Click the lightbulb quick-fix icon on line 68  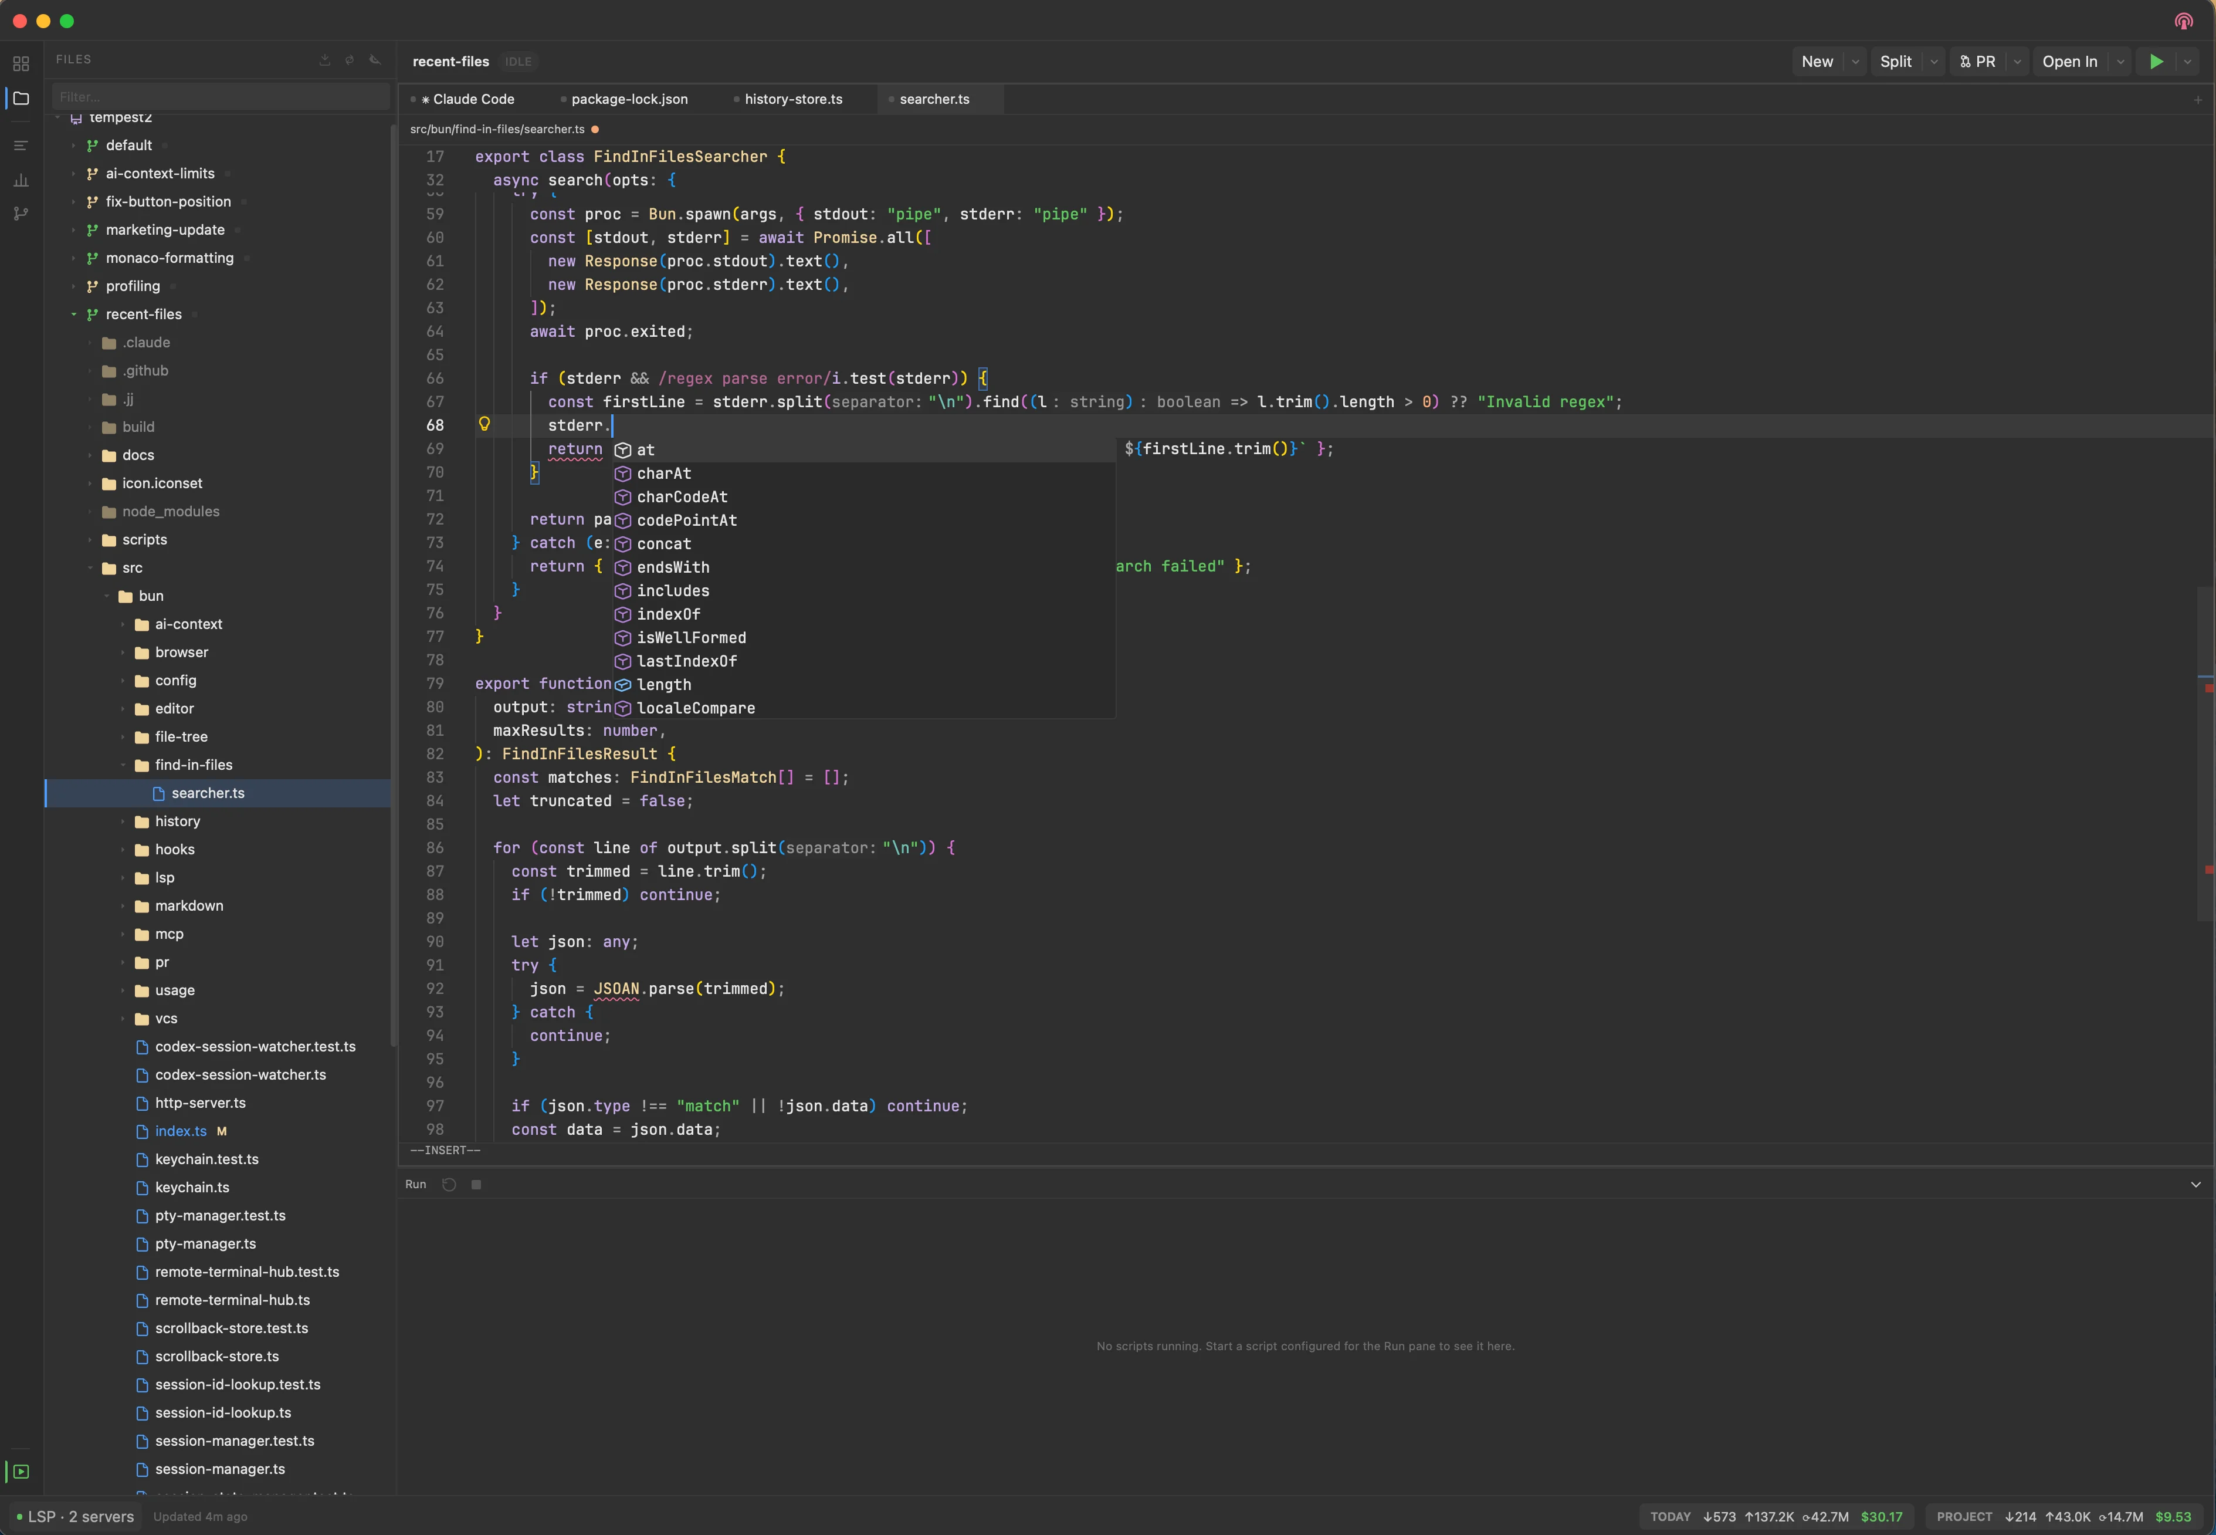(x=484, y=424)
